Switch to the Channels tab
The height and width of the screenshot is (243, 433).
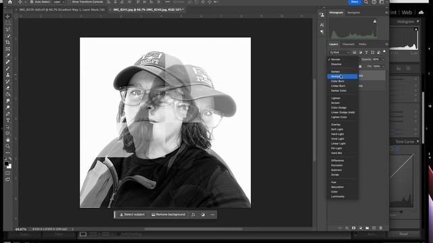point(348,45)
